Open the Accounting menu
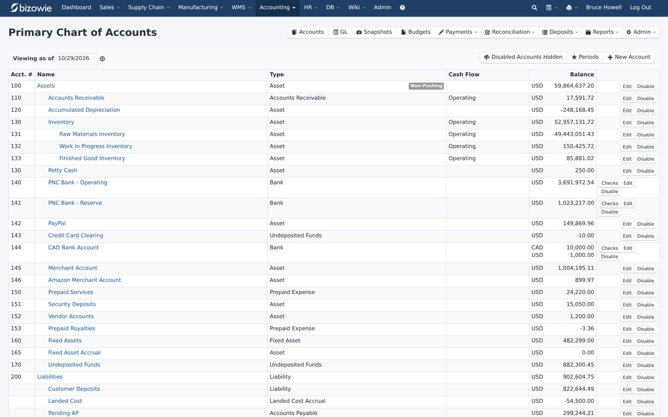Viewport: 668px width, 417px height. click(277, 8)
